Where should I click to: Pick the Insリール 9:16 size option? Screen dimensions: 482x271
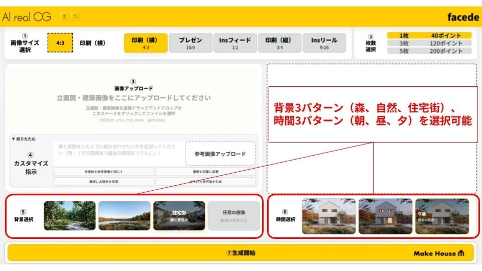click(x=324, y=43)
